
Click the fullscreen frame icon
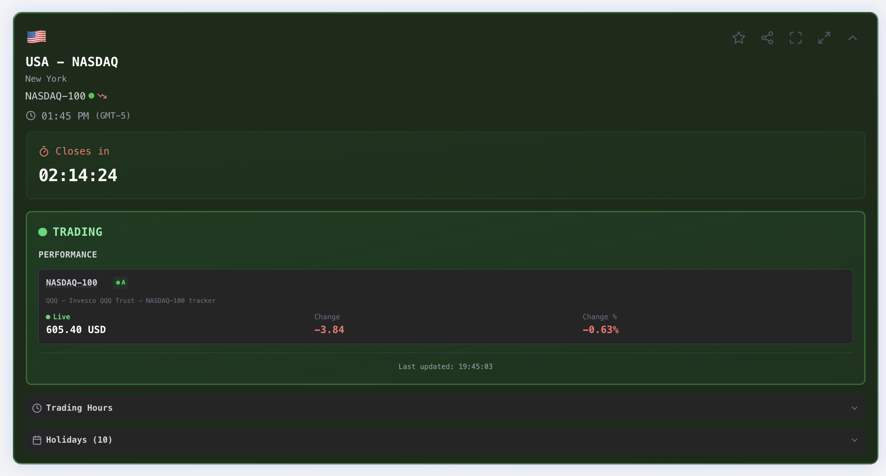(795, 38)
